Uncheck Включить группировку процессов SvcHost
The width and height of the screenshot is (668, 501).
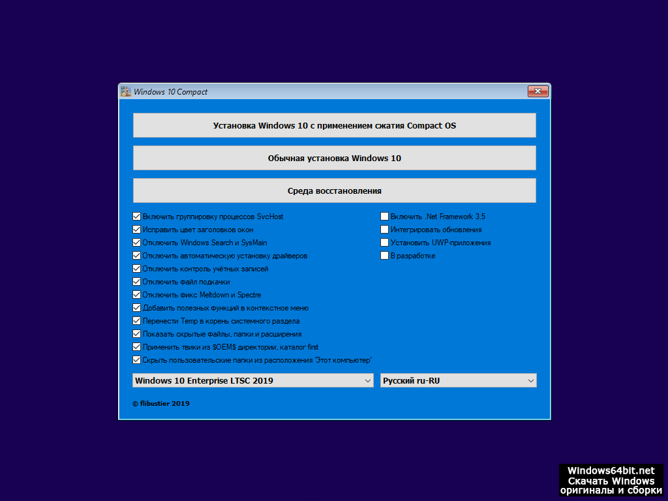pyautogui.click(x=137, y=217)
